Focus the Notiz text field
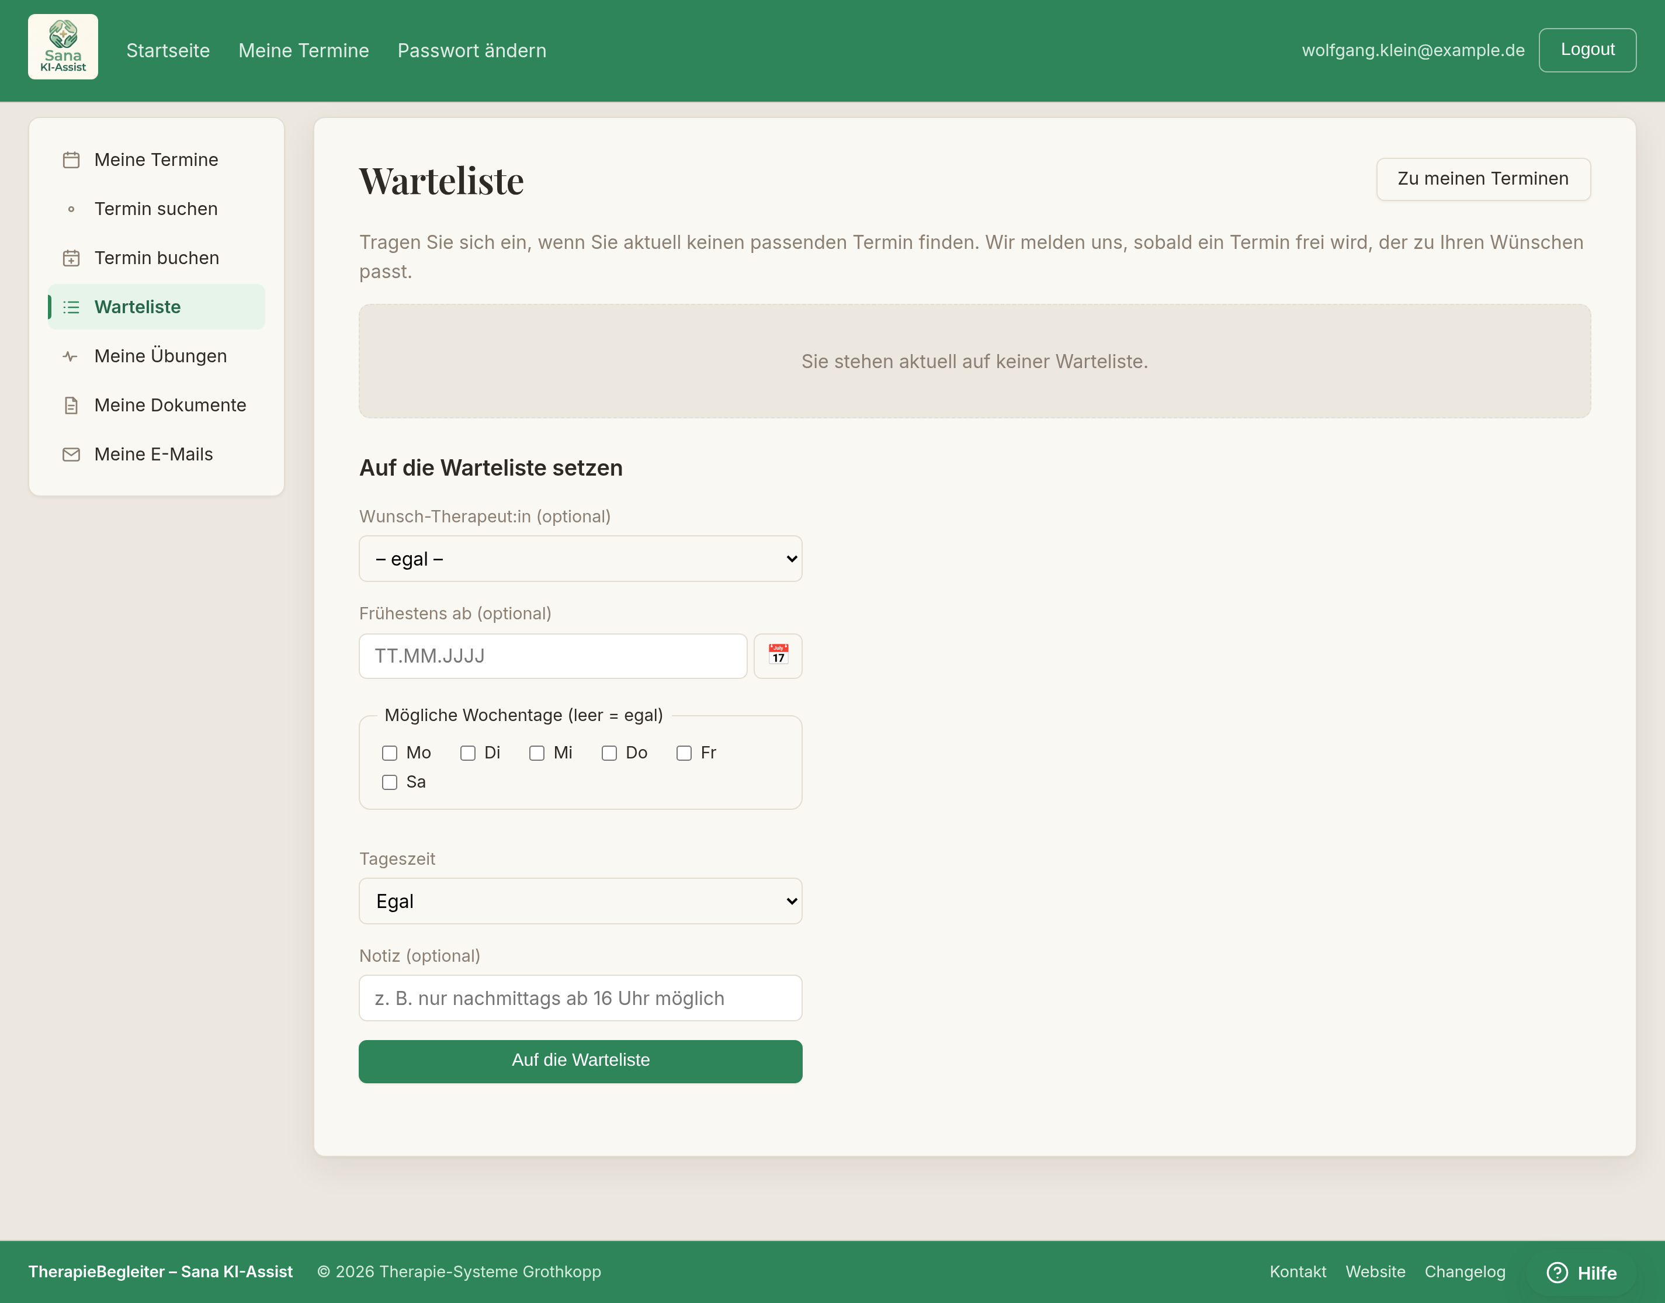 (581, 999)
